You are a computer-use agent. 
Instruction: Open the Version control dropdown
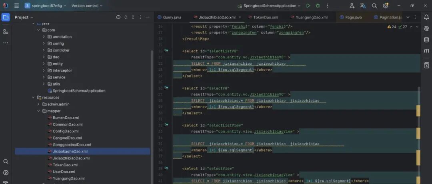click(x=87, y=6)
